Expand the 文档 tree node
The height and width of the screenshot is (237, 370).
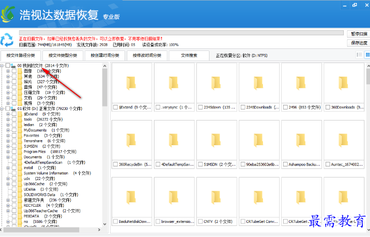tap(8, 98)
